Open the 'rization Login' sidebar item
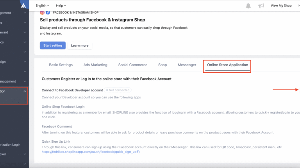Image resolution: width=300 pixels, height=168 pixels. tap(10, 145)
